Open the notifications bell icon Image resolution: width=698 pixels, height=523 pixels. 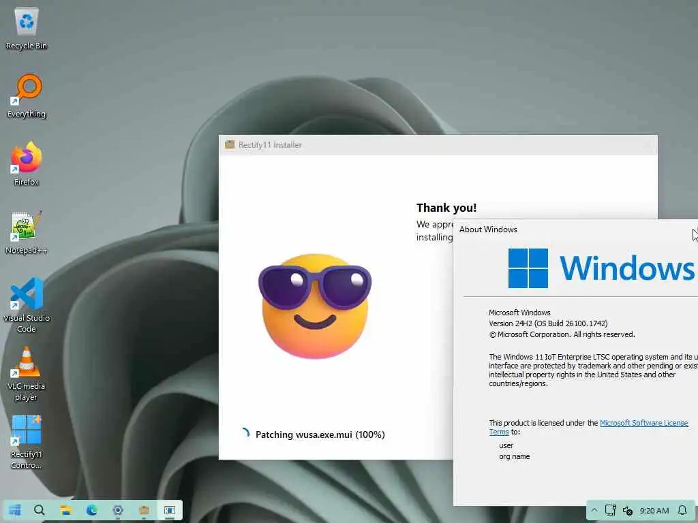pyautogui.click(x=682, y=510)
